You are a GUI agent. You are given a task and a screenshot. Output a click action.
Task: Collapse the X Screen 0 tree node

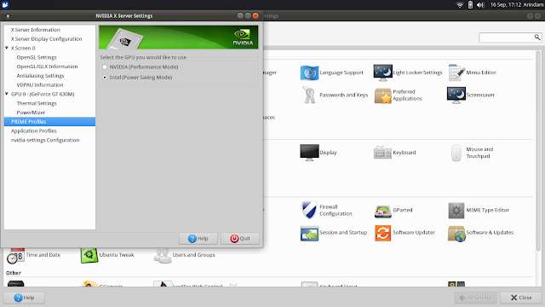[7, 48]
